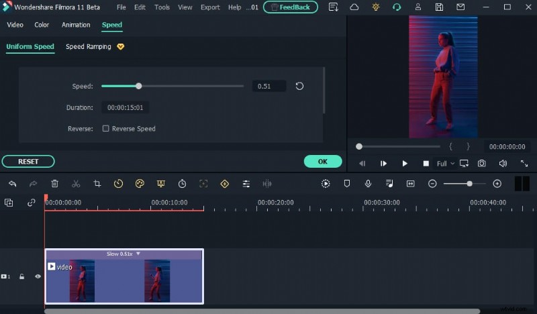Toggle video track visibility eye icon
Screen dimensions: 537x314
pos(38,276)
